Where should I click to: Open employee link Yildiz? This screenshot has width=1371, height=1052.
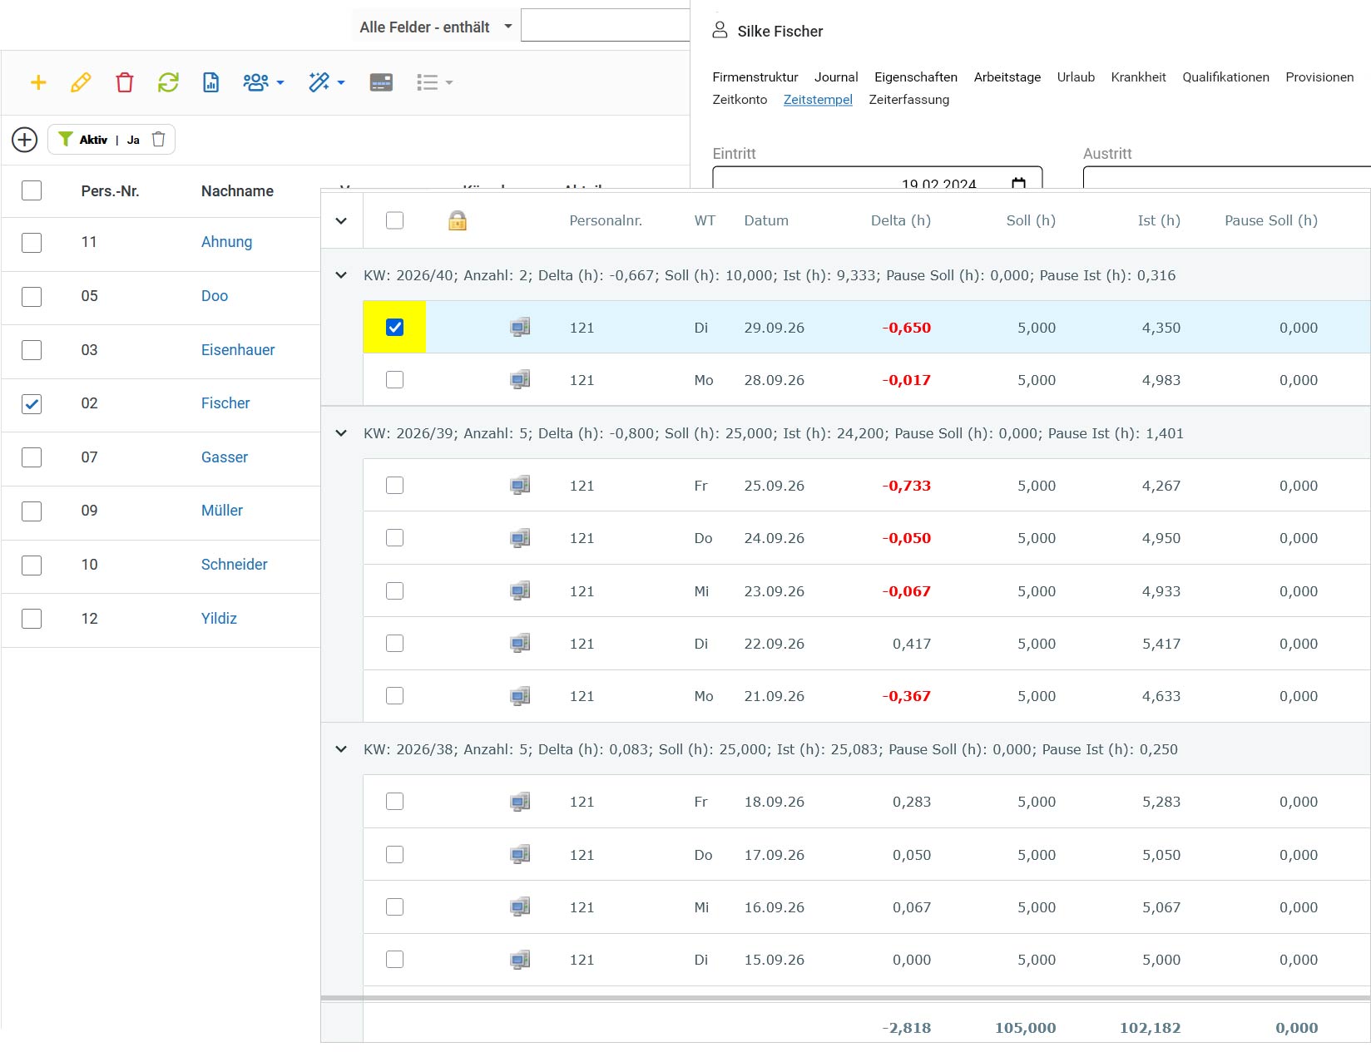click(219, 619)
